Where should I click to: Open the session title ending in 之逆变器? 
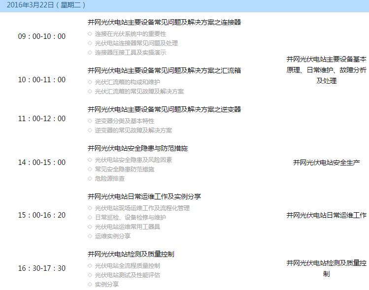tap(164, 109)
